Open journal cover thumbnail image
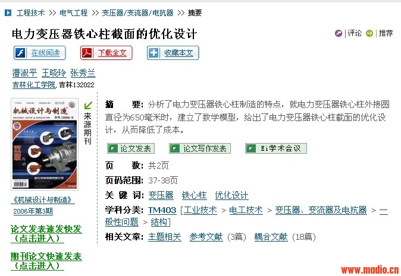401x276 pixels. (x=45, y=144)
